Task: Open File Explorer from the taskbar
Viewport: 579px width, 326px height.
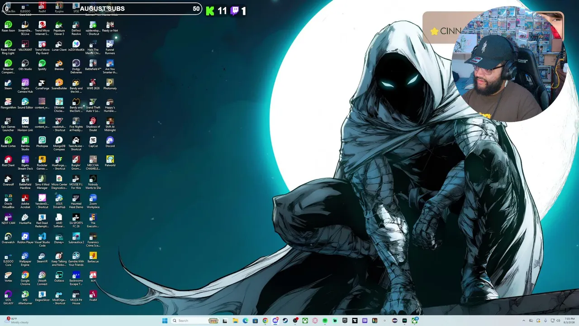Action: (235, 321)
